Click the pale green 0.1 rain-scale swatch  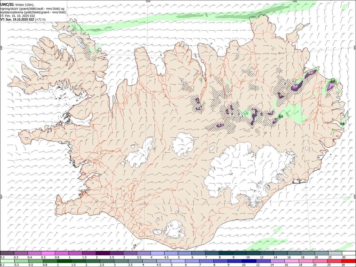coord(7,261)
